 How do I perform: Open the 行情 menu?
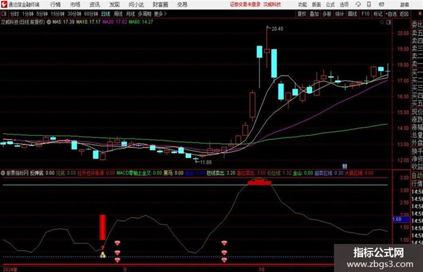click(x=56, y=4)
